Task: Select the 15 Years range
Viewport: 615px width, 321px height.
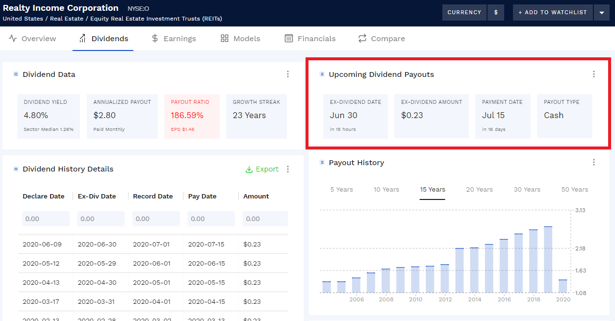Action: tap(433, 190)
